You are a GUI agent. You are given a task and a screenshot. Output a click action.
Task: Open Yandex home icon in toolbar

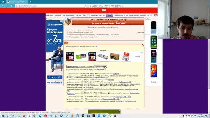point(8,6)
